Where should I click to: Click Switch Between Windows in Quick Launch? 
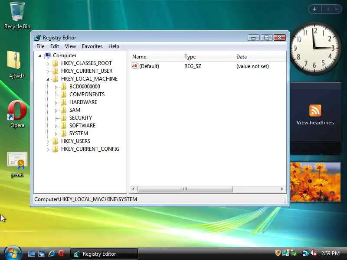click(42, 253)
